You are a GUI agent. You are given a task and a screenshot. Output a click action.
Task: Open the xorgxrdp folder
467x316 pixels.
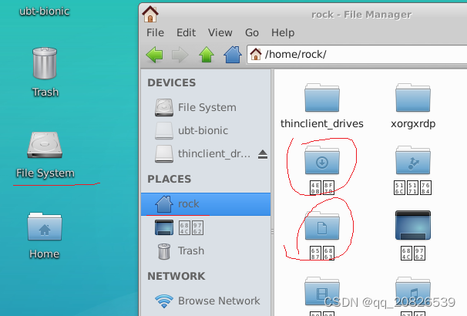point(413,106)
